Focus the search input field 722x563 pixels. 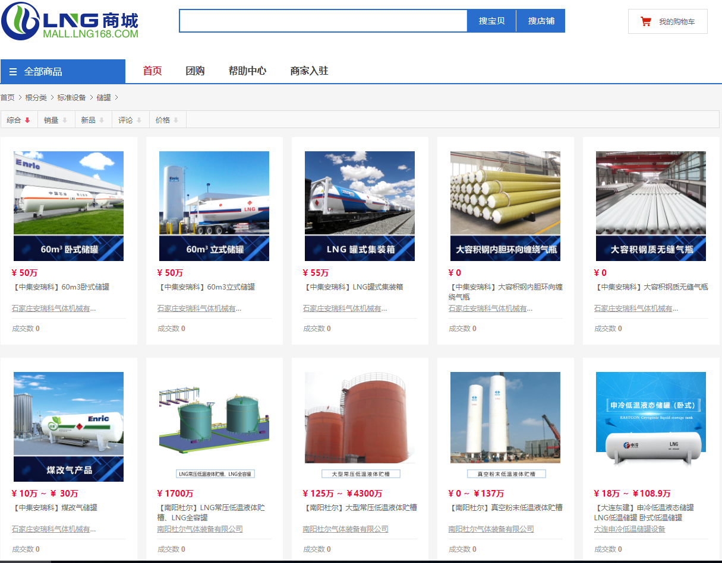[x=323, y=21]
